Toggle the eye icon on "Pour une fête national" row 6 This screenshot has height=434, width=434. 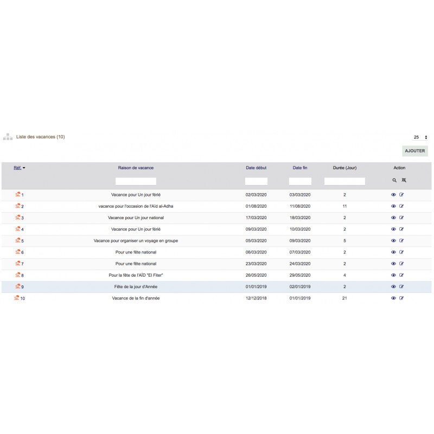pos(394,252)
